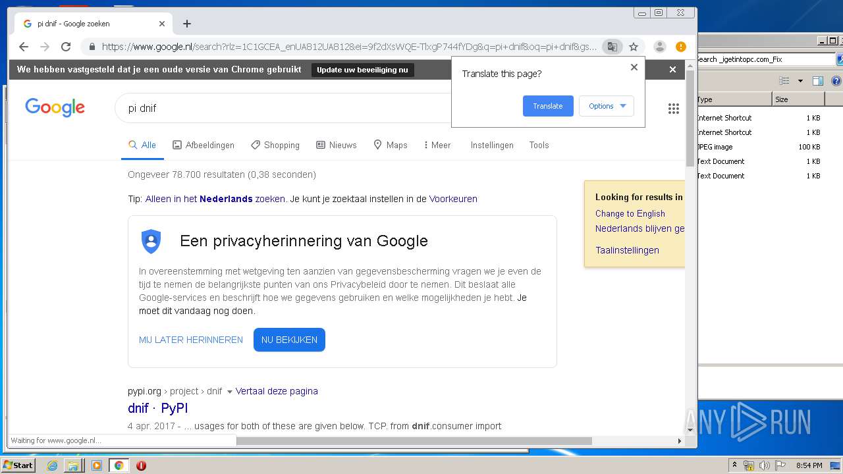This screenshot has height=474, width=843.
Task: Show hidden tray icons arrow
Action: (x=734, y=465)
